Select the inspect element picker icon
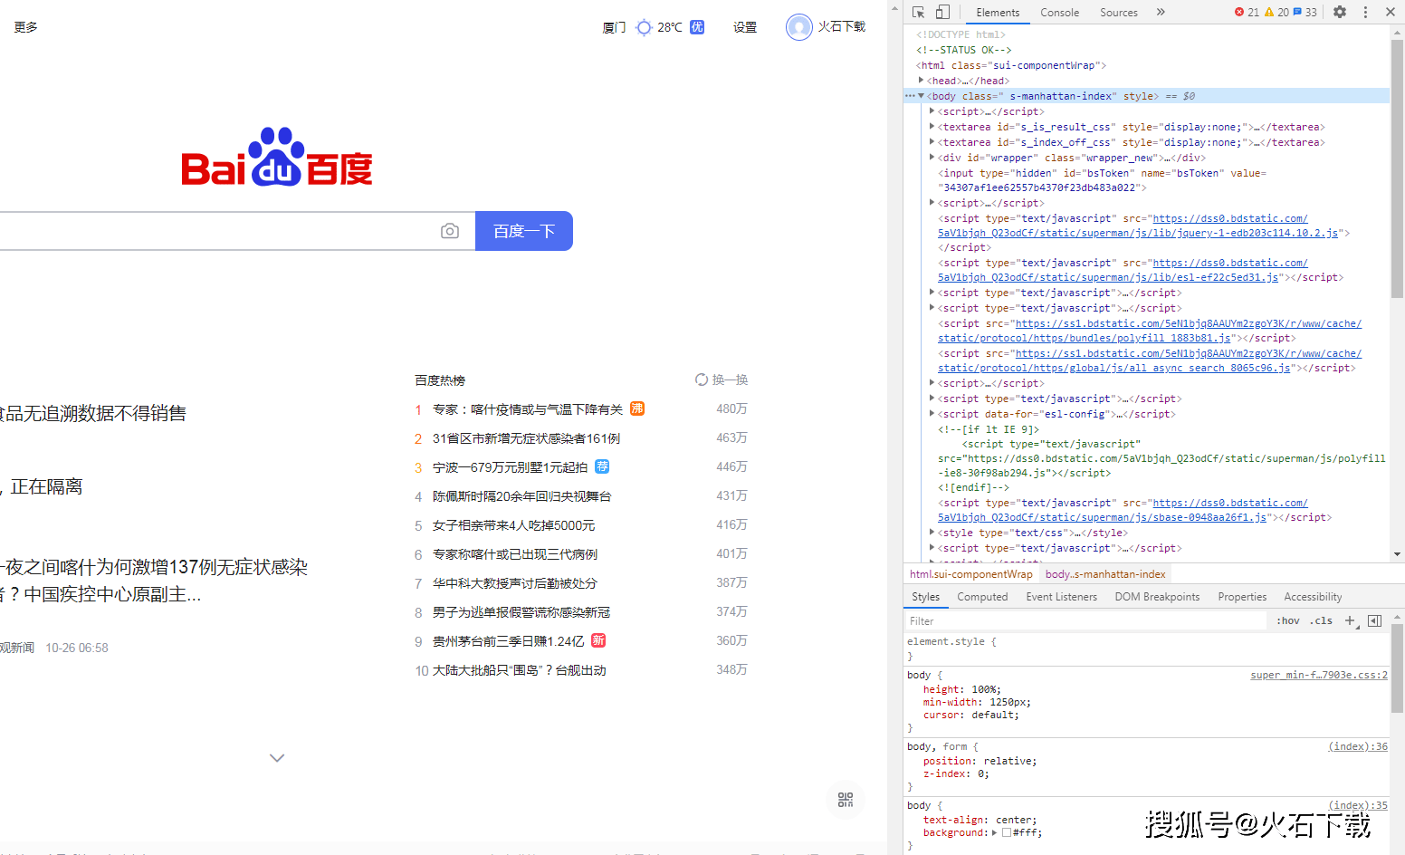 [x=918, y=12]
